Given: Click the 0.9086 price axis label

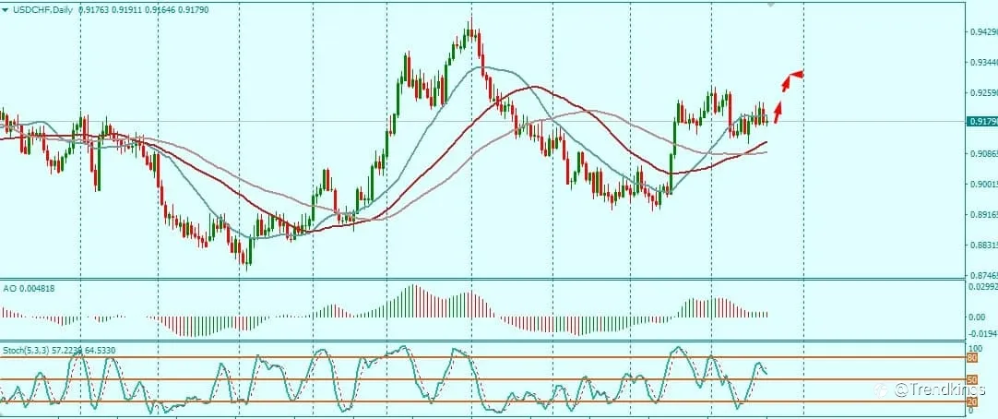Looking at the screenshot, I should click(x=984, y=154).
